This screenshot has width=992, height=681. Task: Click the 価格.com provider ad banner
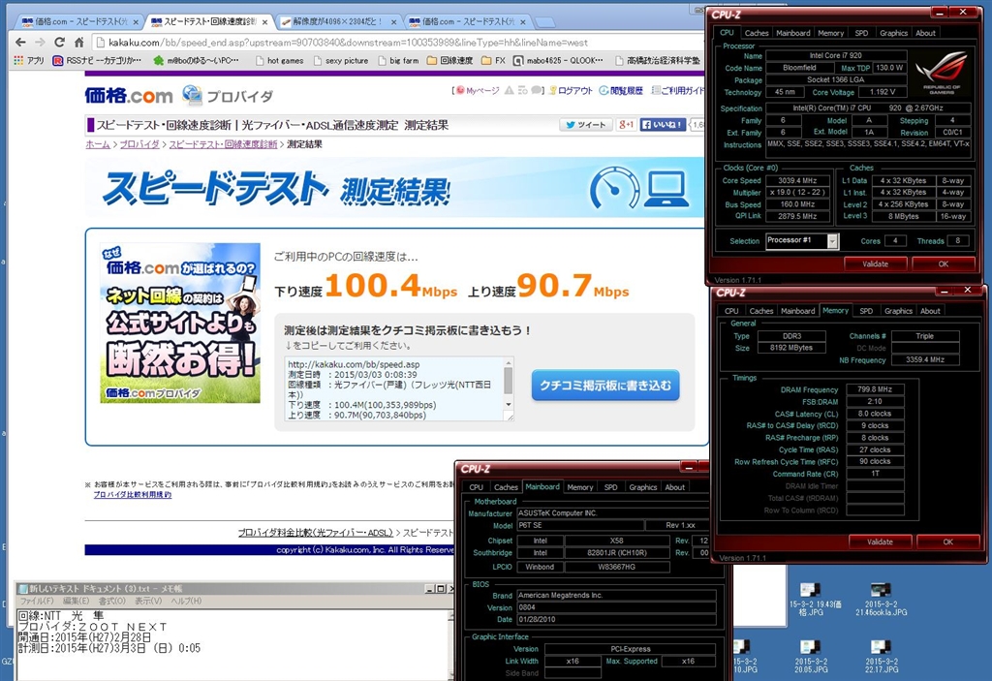coord(179,323)
